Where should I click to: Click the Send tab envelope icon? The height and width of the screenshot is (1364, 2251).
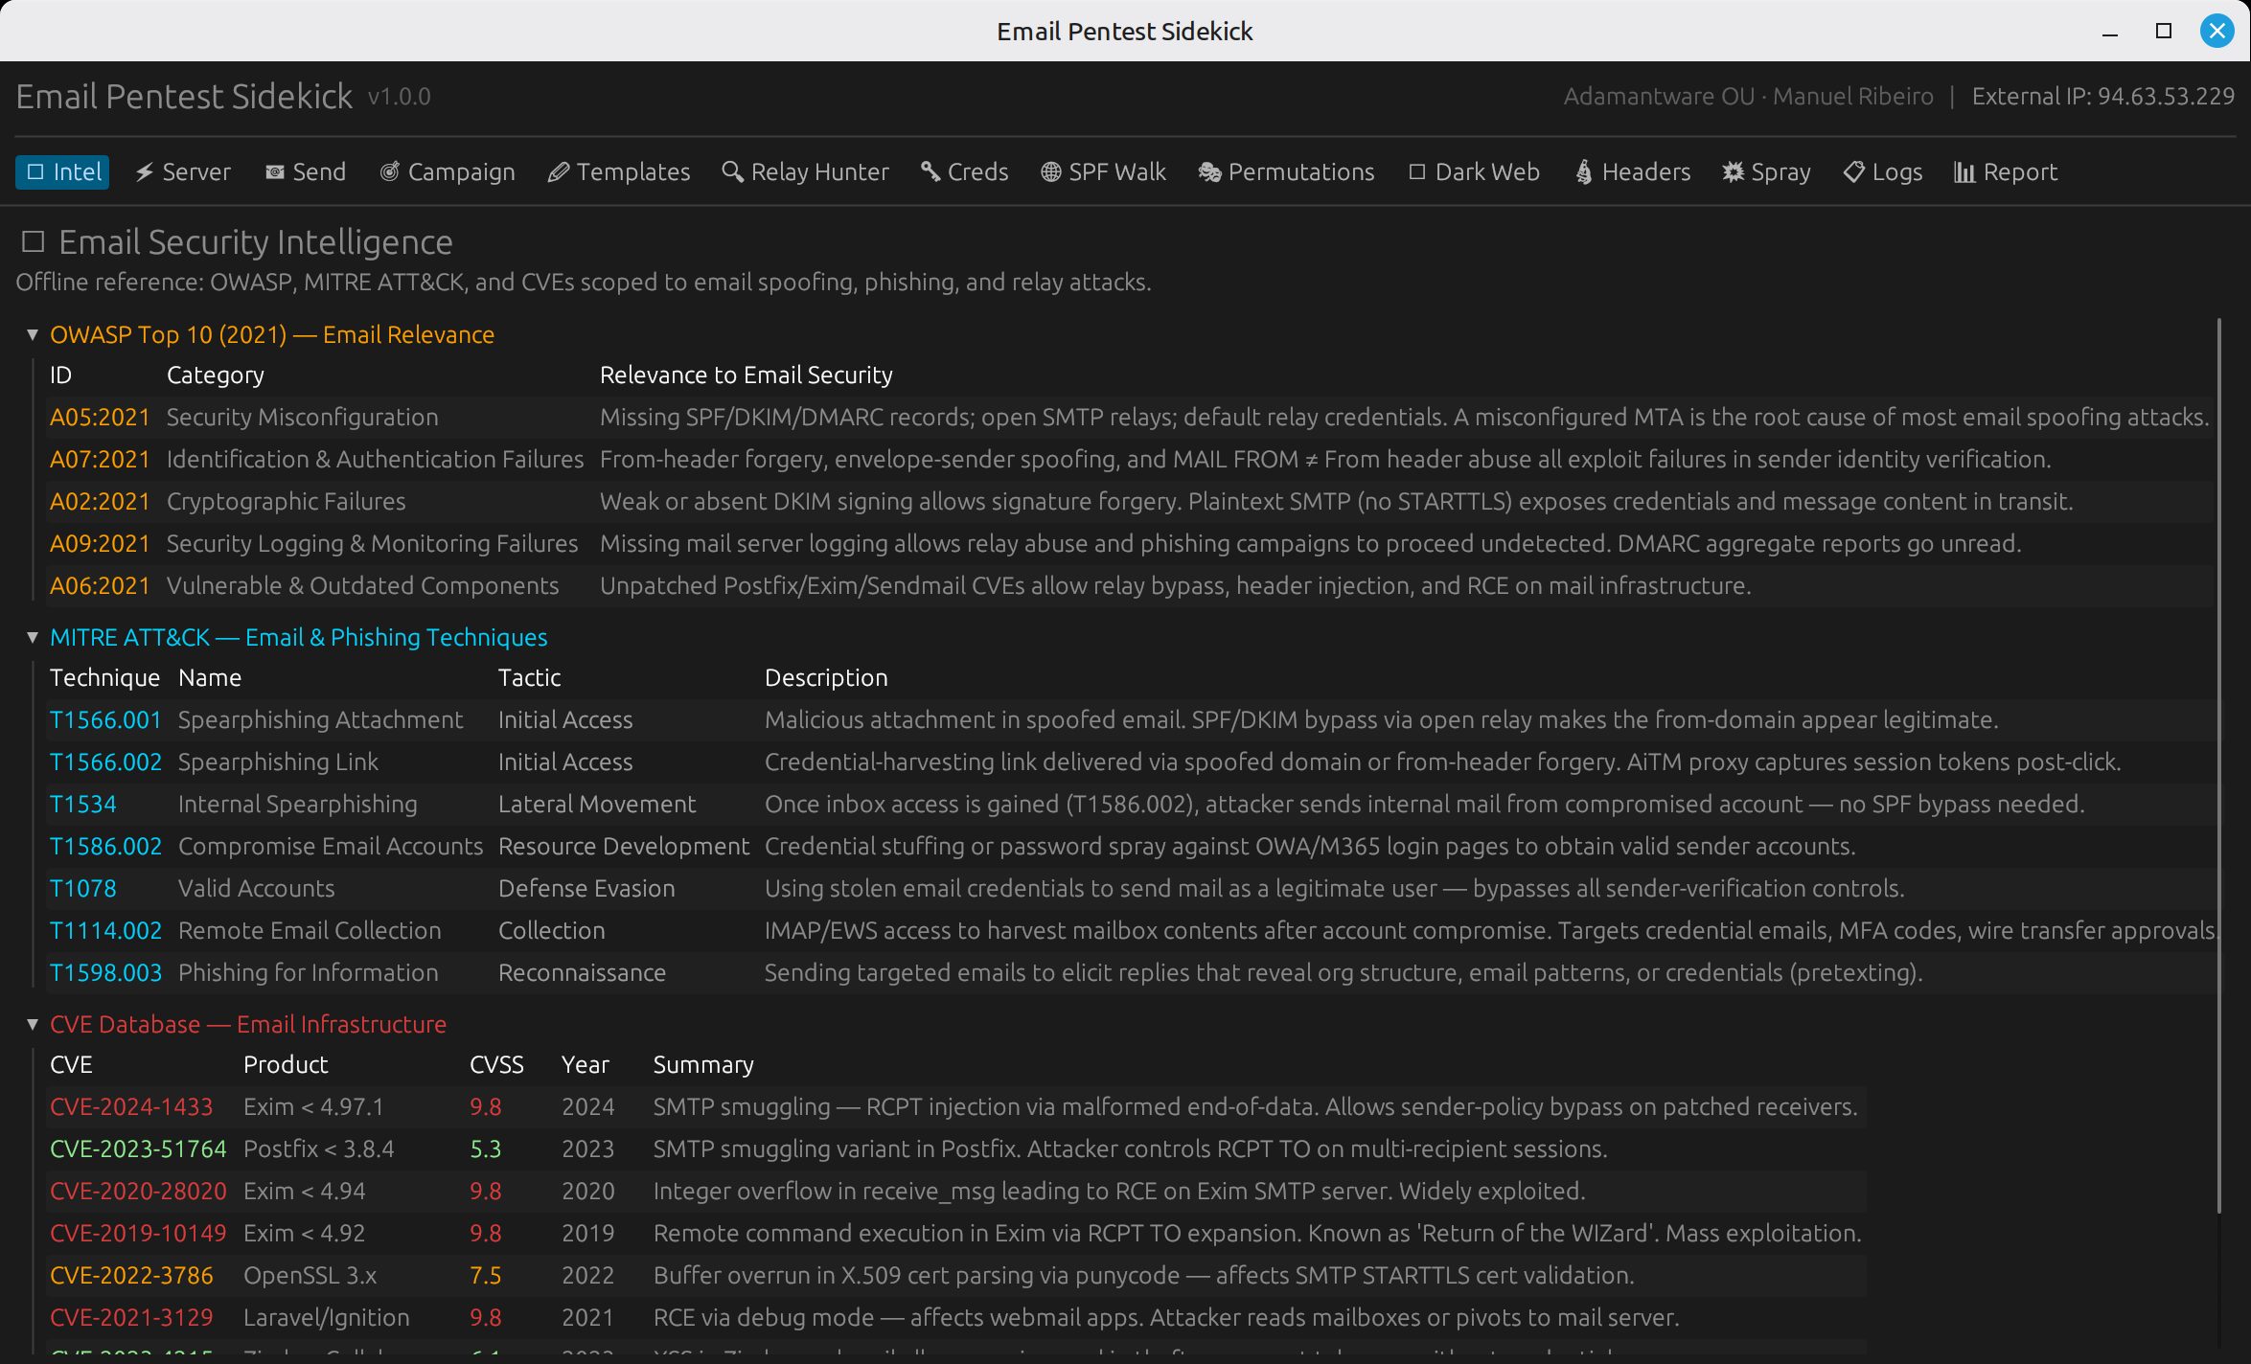click(275, 172)
